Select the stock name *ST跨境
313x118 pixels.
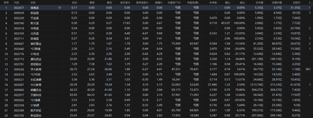coord(36,49)
